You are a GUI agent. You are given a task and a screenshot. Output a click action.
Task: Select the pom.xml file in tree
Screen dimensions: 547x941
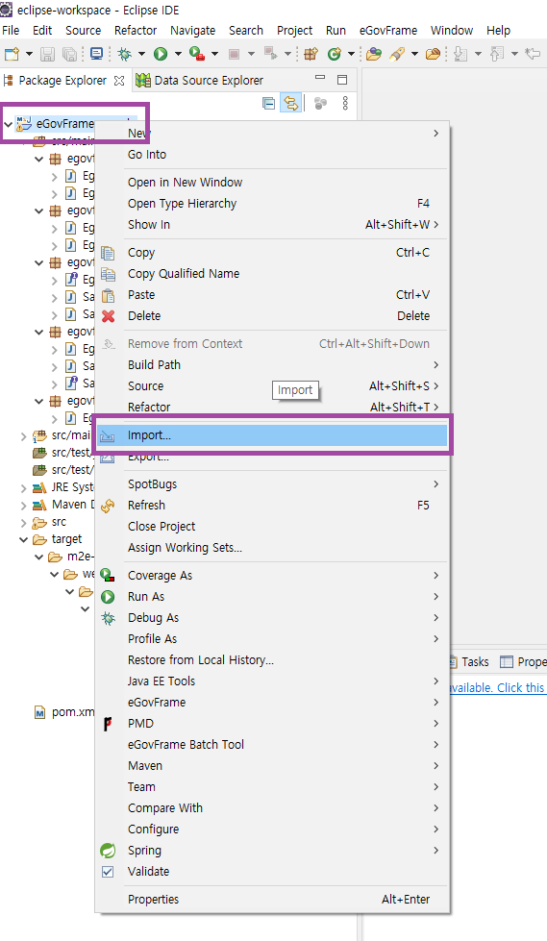click(x=64, y=712)
